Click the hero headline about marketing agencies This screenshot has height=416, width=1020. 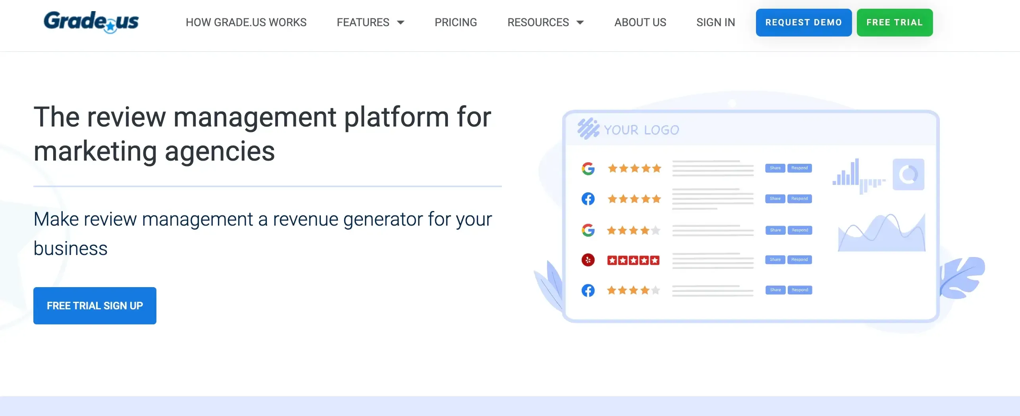tap(262, 134)
